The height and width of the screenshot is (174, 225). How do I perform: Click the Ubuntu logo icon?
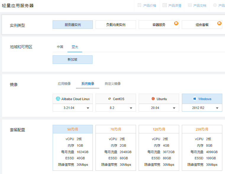click(153, 99)
